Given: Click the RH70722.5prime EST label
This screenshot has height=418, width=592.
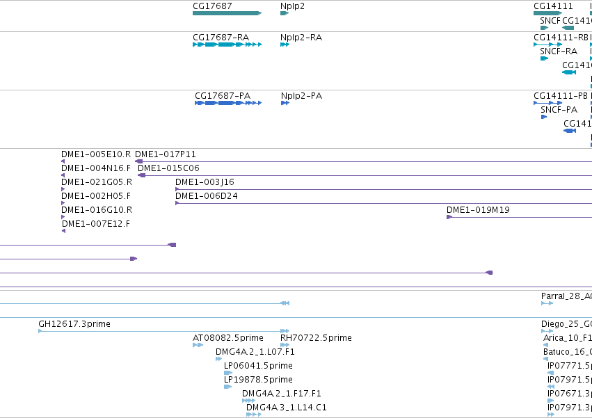Looking at the screenshot, I should (316, 338).
